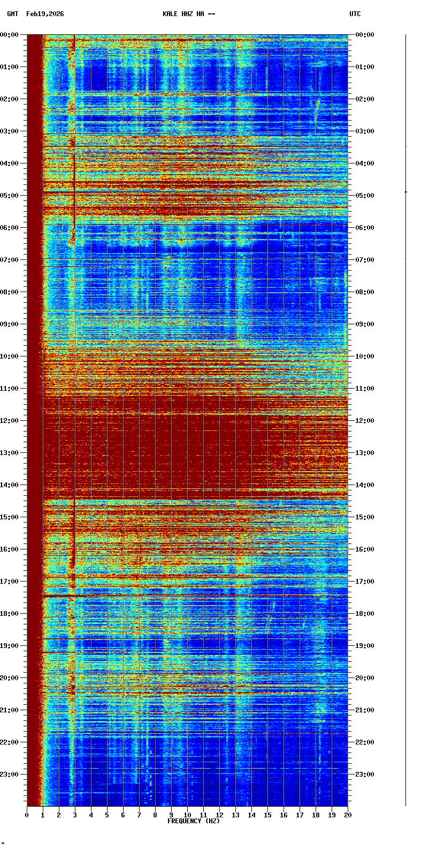The width and height of the screenshot is (429, 849).
Task: Click the 20:00 time label on right axis
Action: tap(365, 678)
